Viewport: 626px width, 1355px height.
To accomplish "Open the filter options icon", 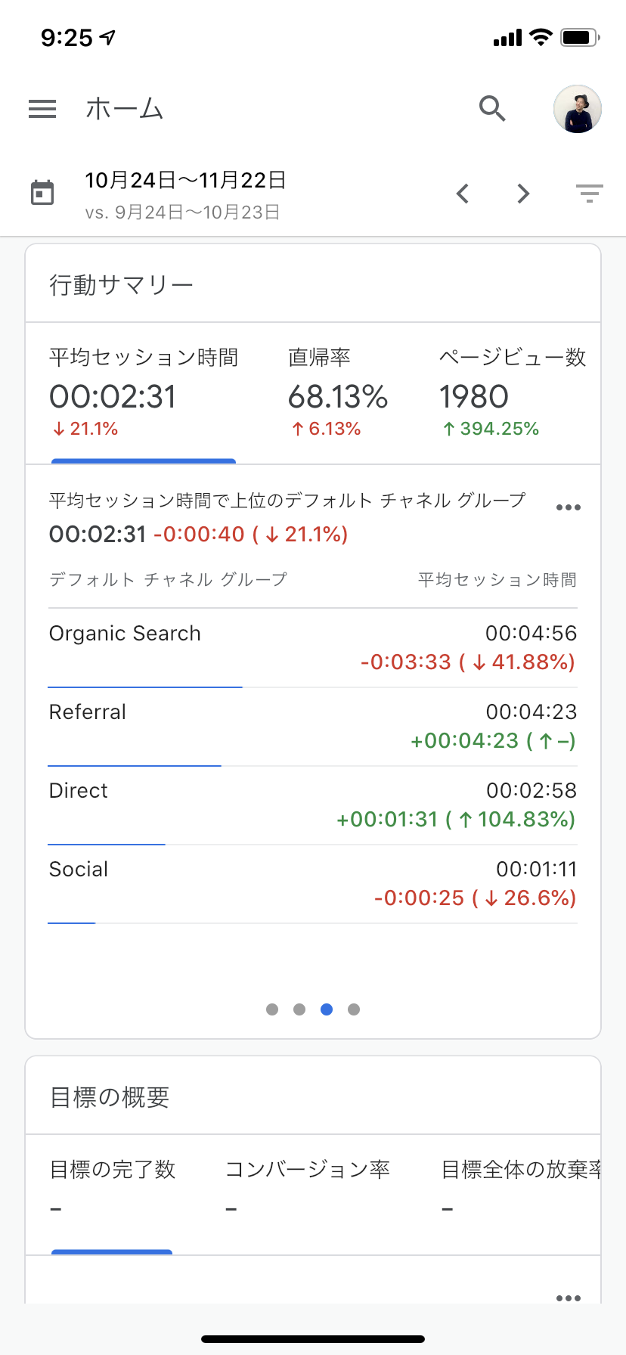I will (x=590, y=194).
